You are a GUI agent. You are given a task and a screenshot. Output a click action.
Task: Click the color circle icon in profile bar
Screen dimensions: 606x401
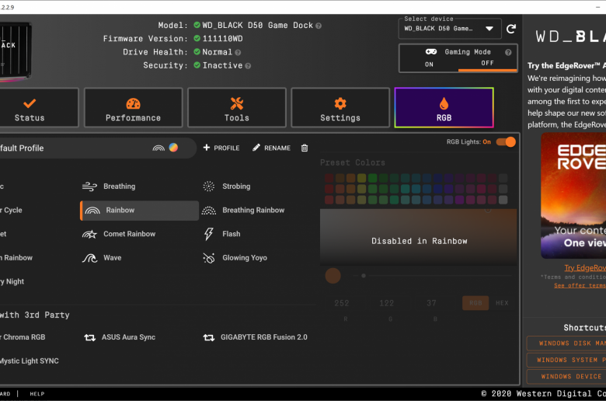point(173,148)
